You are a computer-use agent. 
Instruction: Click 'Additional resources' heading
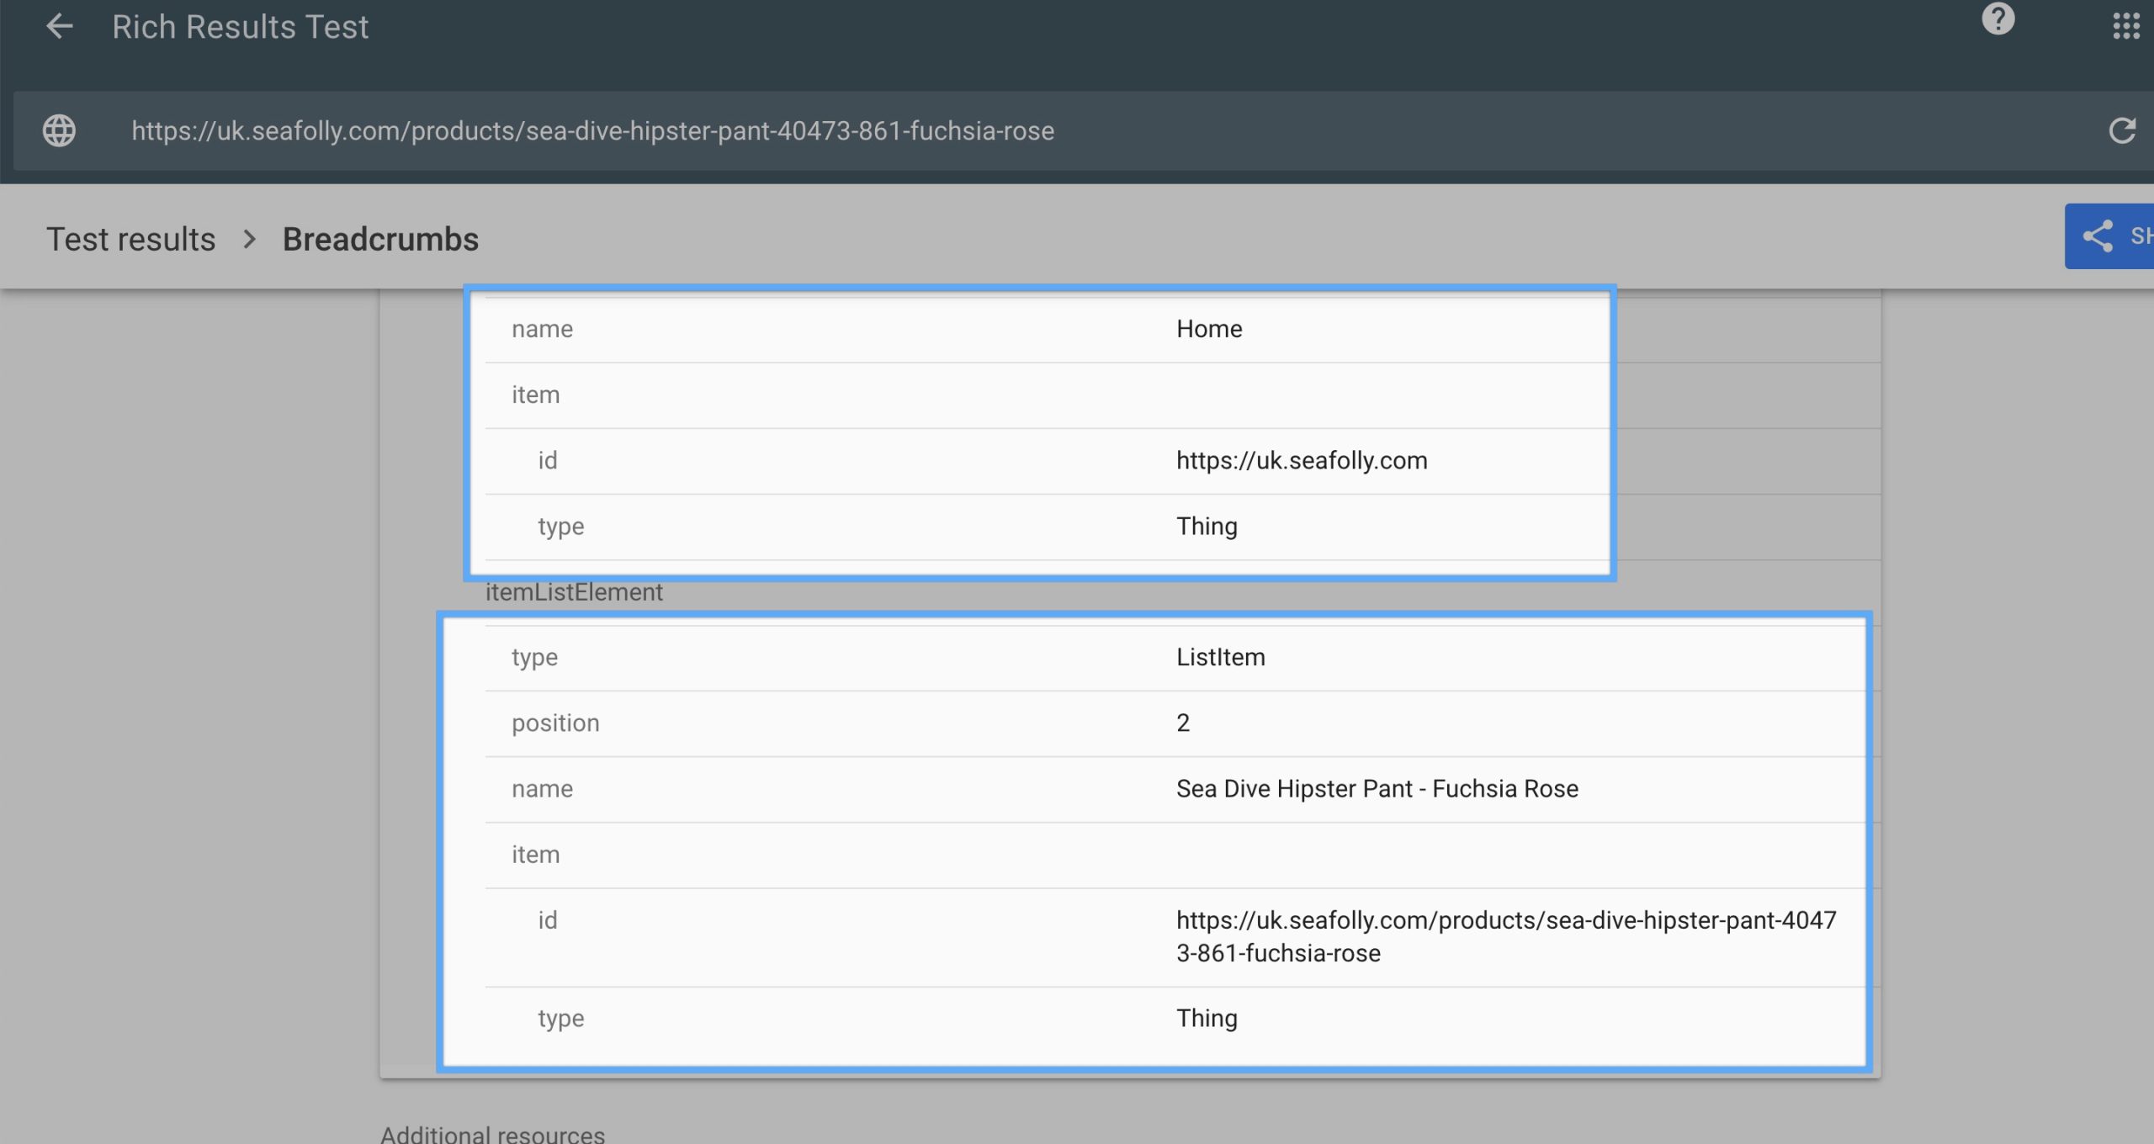pos(492,1134)
